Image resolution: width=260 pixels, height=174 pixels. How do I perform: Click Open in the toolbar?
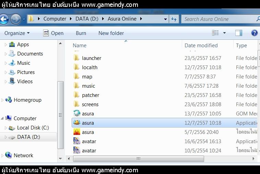[x=53, y=33]
